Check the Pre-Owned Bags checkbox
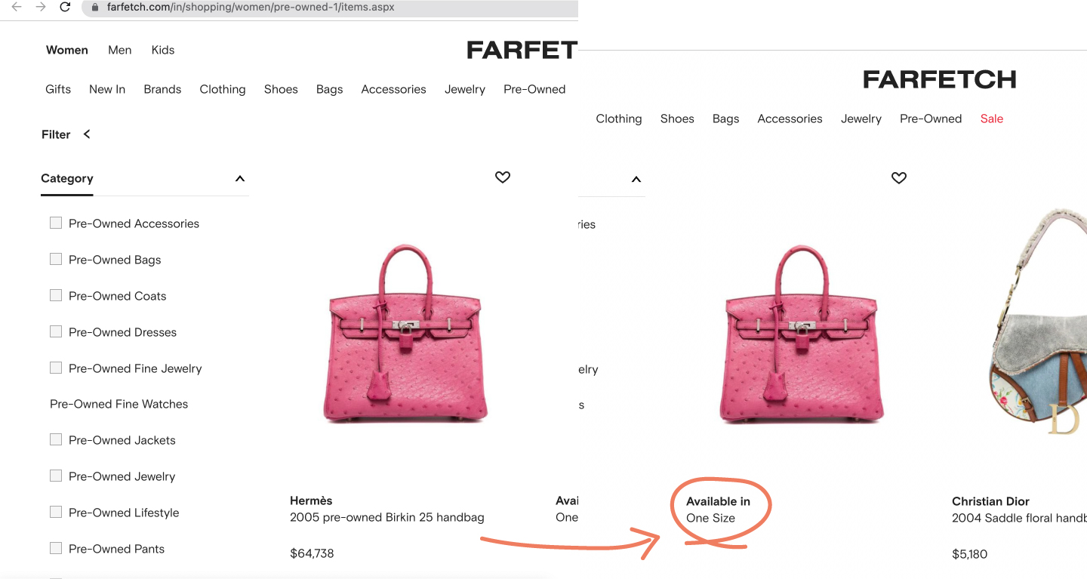Viewport: 1087px width, 579px height. coord(56,259)
